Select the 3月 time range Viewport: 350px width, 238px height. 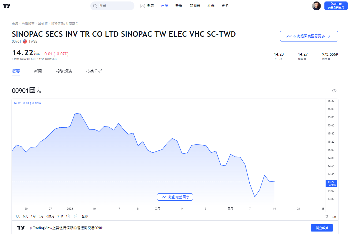pos(41,216)
